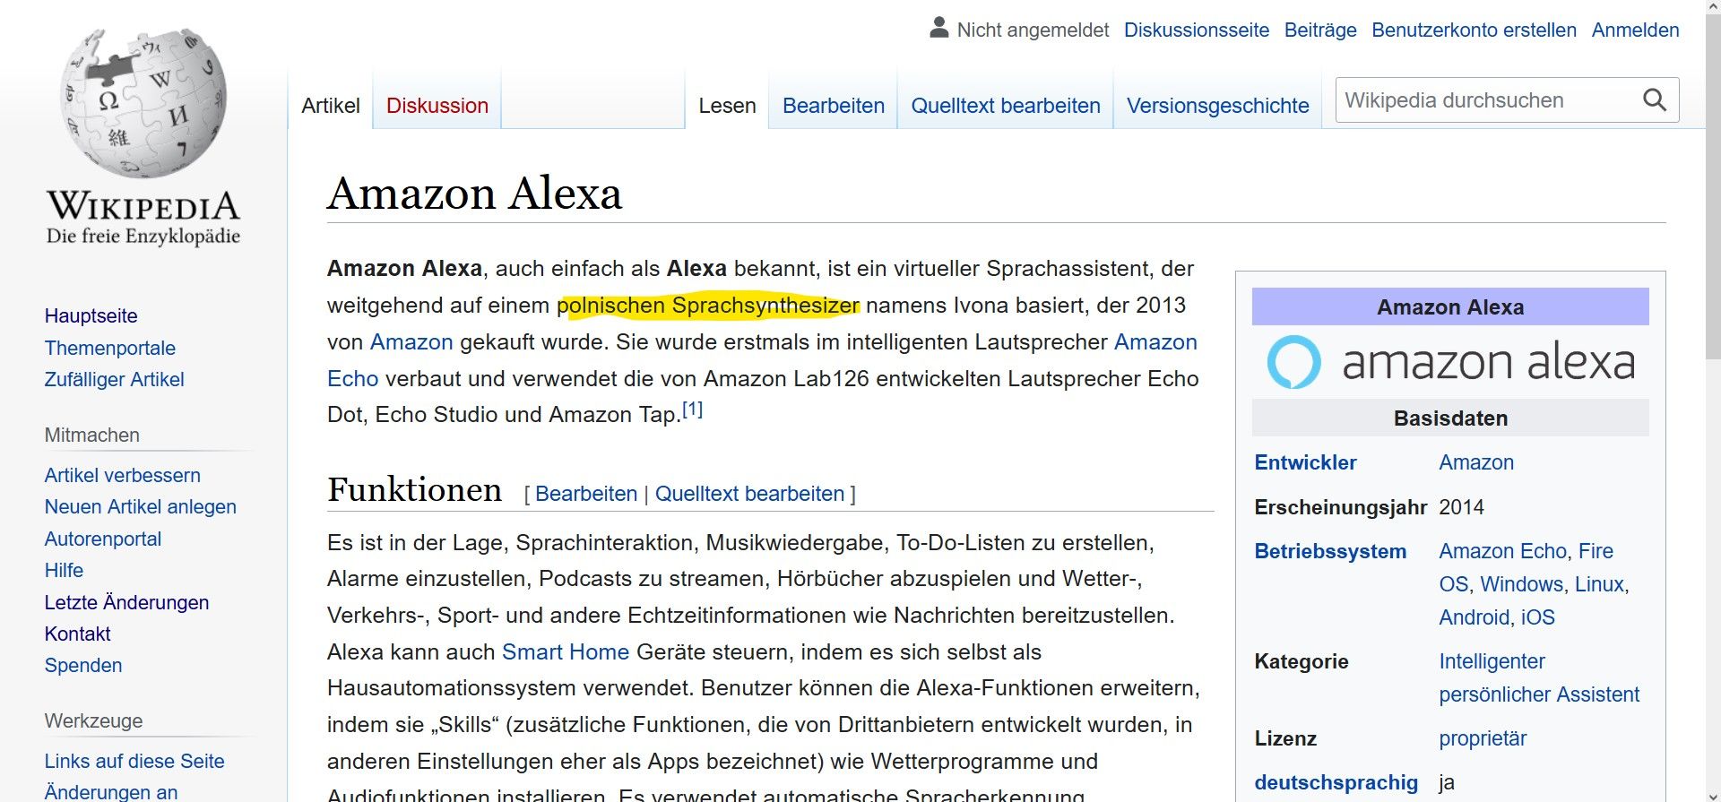Click Benutzerkonto erstellen link

tap(1474, 30)
